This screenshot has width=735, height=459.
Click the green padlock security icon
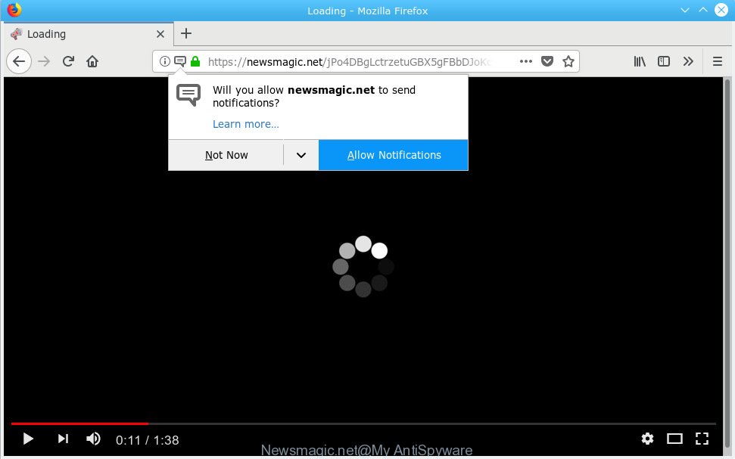(x=195, y=61)
